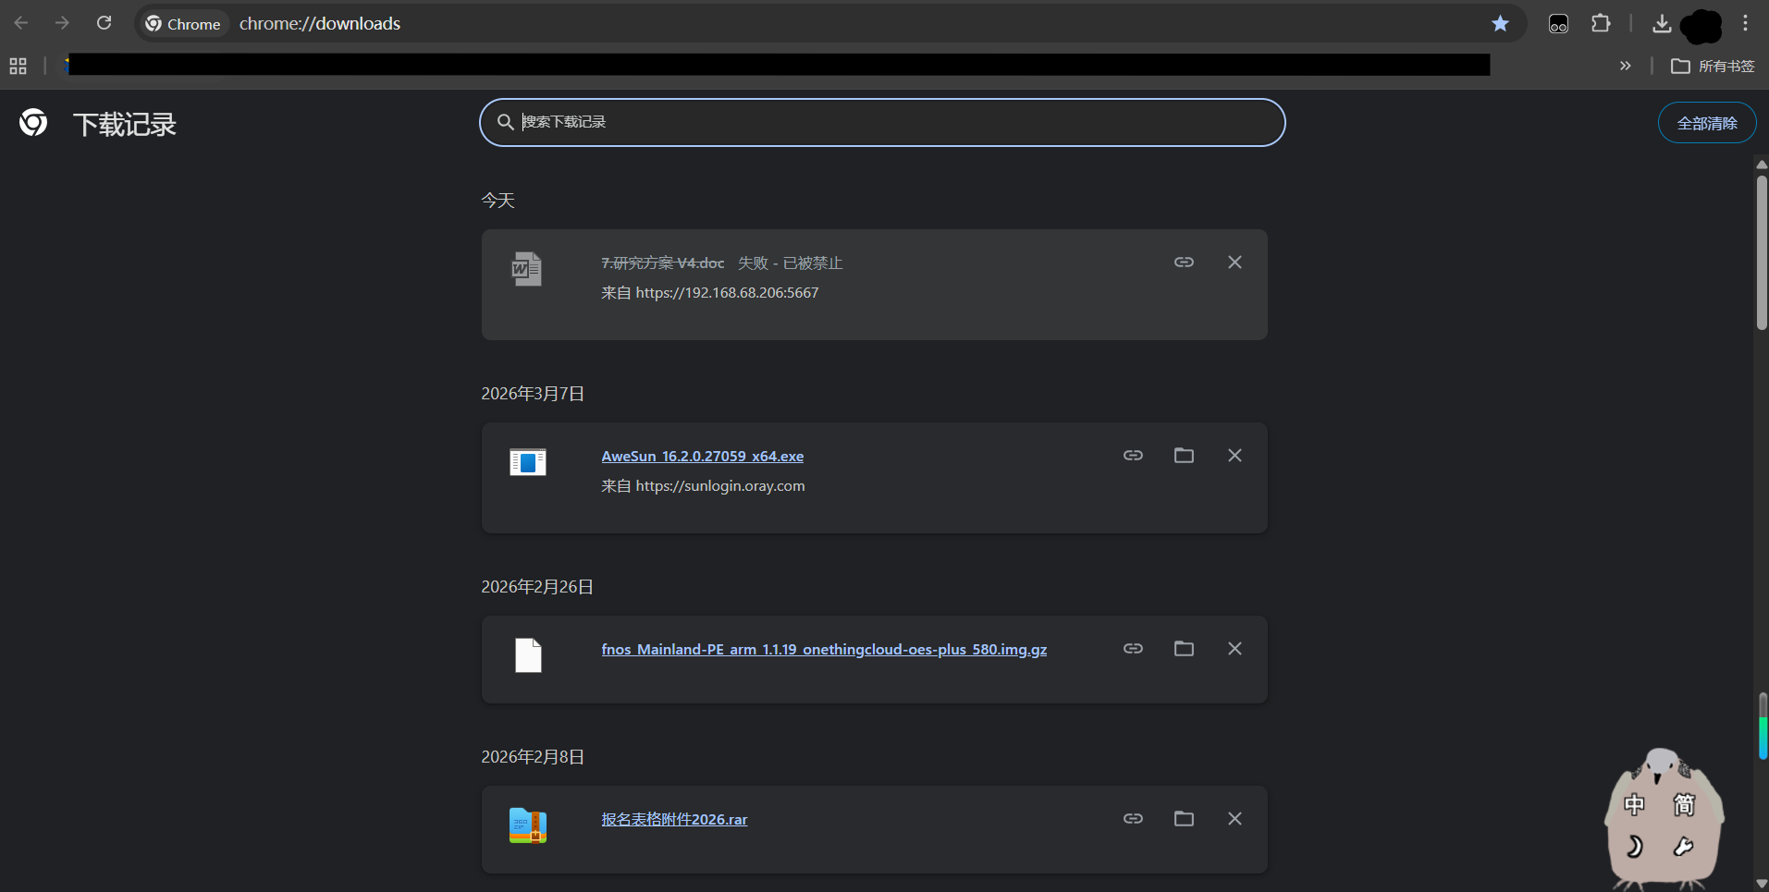The width and height of the screenshot is (1769, 892).
Task: Expand hidden bookmarks with chevron arrows
Action: [x=1625, y=66]
